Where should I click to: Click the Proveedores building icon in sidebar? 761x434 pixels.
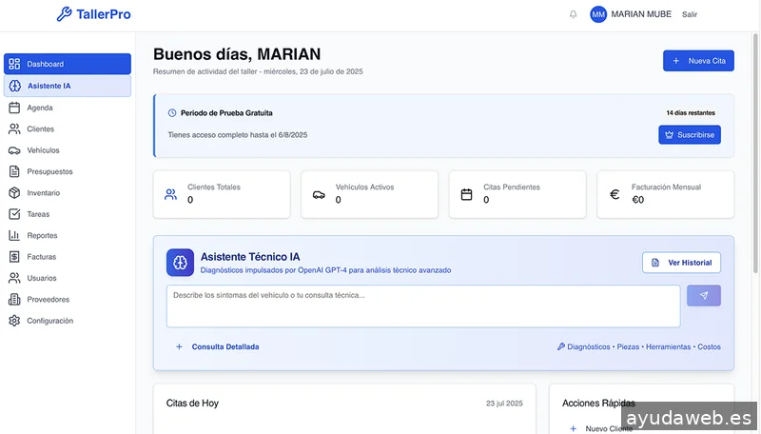click(14, 300)
